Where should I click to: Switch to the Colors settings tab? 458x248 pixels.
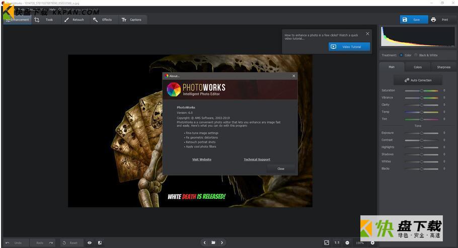pyautogui.click(x=418, y=67)
